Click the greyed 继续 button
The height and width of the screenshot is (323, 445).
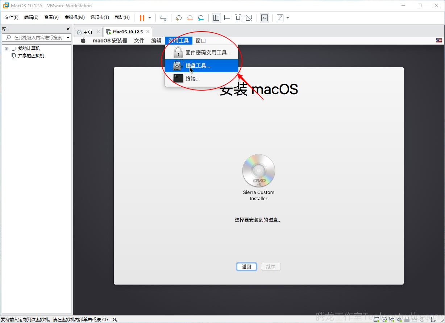[x=271, y=266]
